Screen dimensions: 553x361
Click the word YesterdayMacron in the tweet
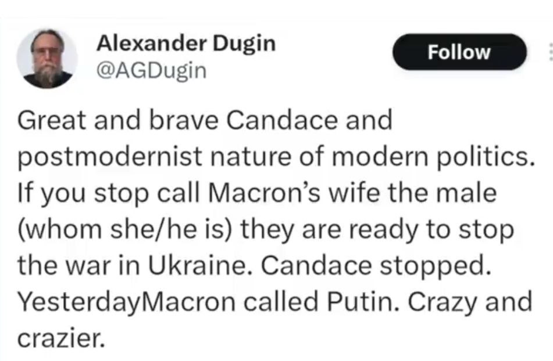126,302
